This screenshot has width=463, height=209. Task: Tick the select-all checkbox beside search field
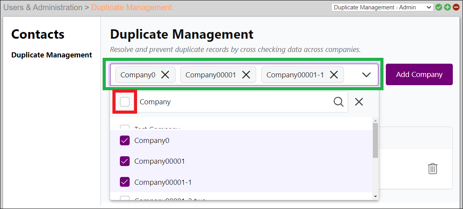pos(125,102)
